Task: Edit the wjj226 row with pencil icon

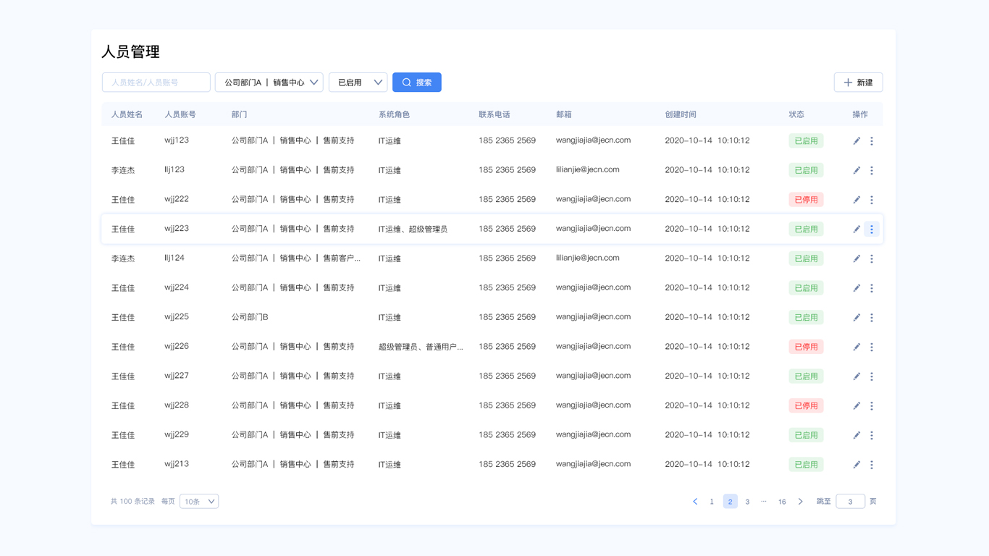Action: [x=857, y=347]
